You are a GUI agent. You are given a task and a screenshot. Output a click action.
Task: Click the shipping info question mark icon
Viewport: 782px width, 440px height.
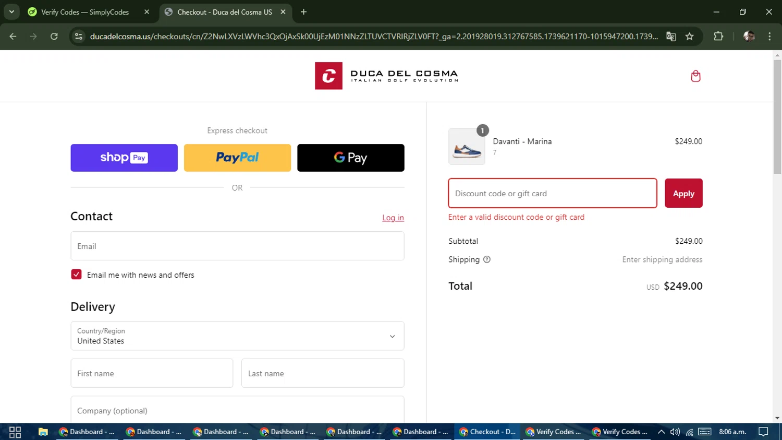tap(487, 259)
